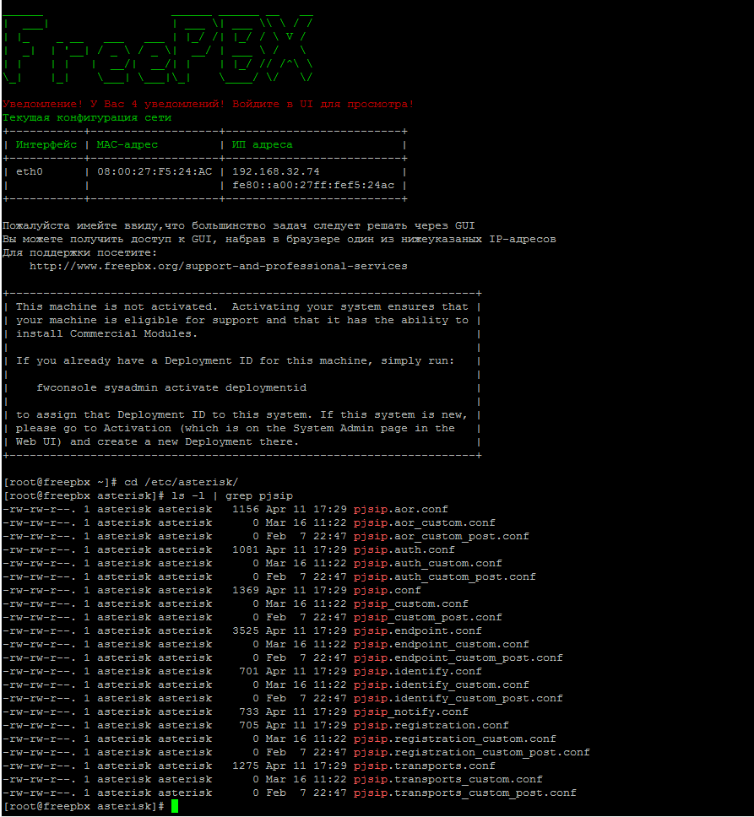This screenshot has height=817, width=754.
Task: Click the 'Для поддержки посетите:' line
Action: coord(79,252)
